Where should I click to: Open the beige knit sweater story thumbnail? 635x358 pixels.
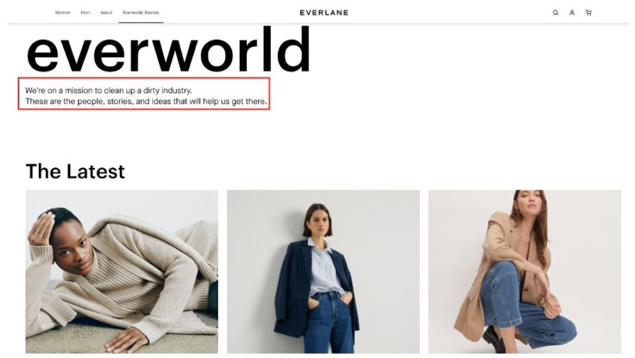tap(121, 272)
